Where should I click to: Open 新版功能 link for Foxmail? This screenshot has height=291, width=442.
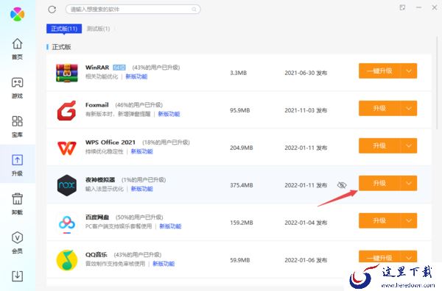point(169,114)
